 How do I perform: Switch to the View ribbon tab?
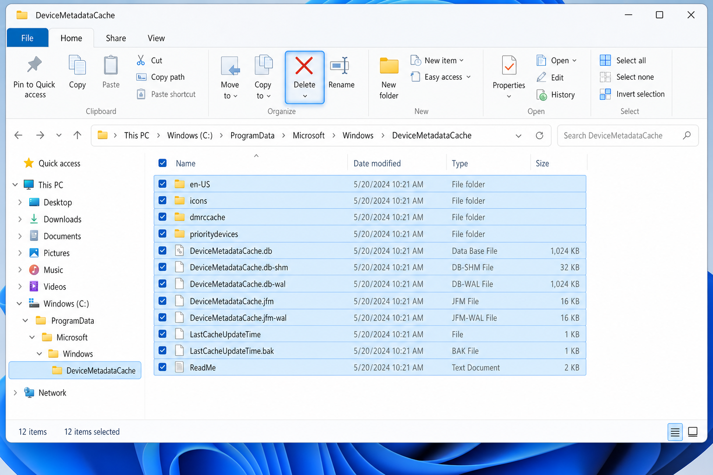point(156,38)
